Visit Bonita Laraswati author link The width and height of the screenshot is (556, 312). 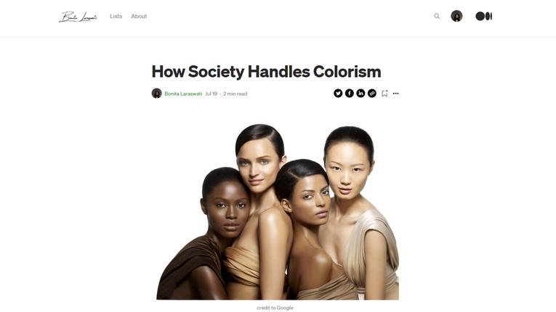coord(183,94)
